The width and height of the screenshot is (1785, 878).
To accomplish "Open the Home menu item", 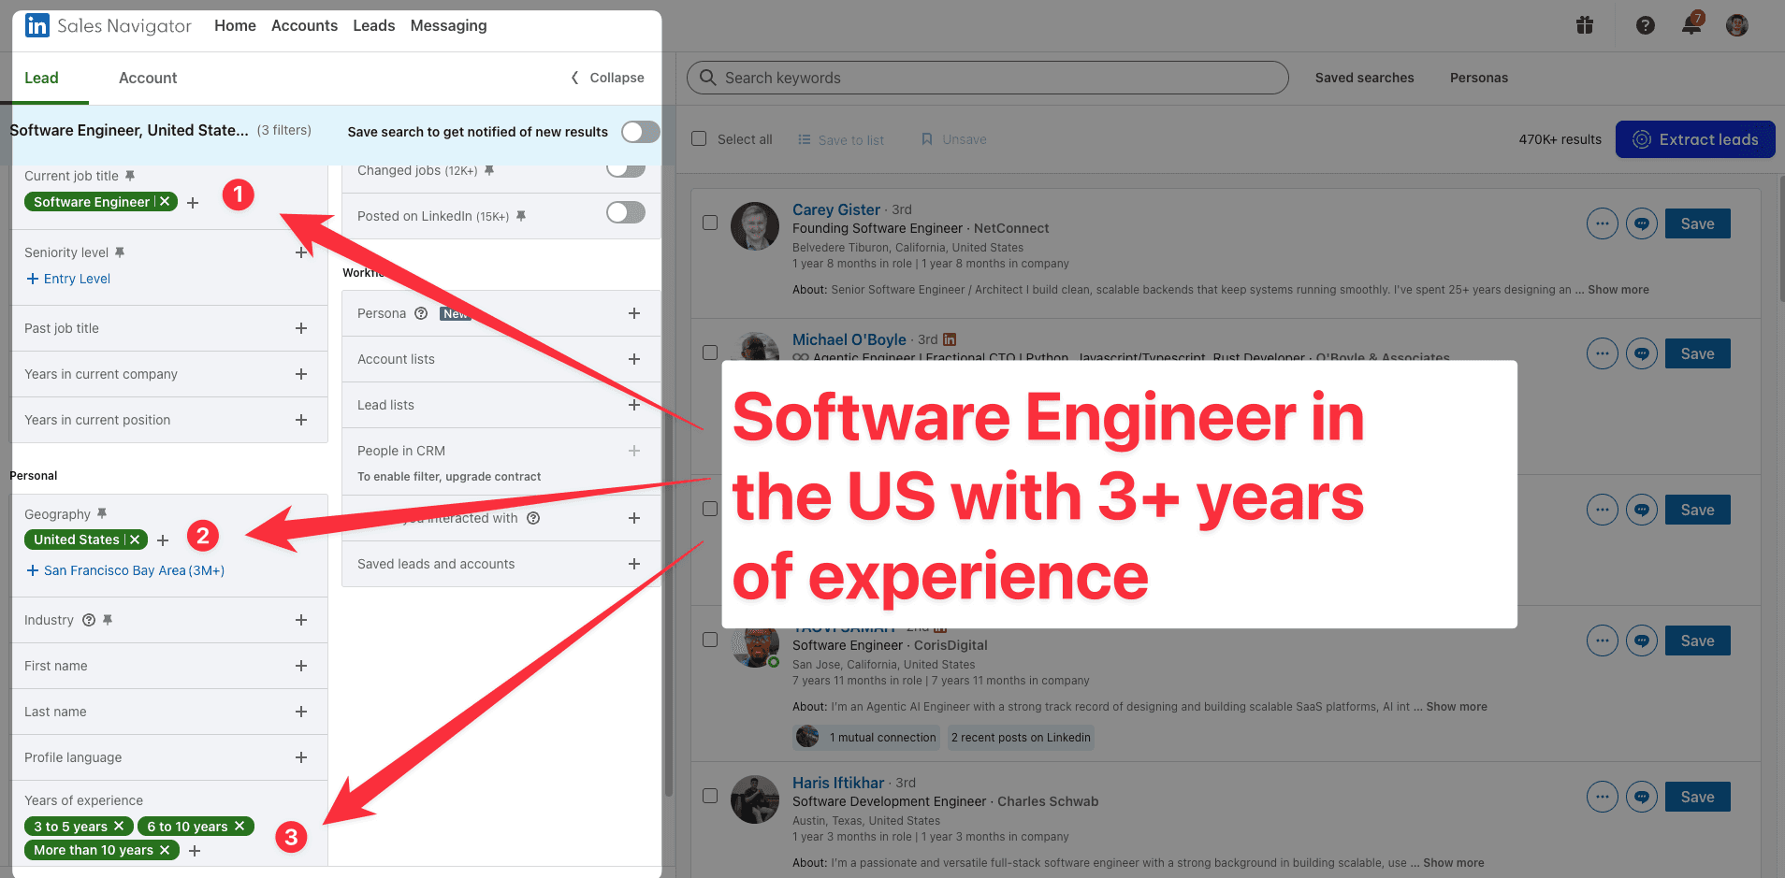I will [235, 25].
